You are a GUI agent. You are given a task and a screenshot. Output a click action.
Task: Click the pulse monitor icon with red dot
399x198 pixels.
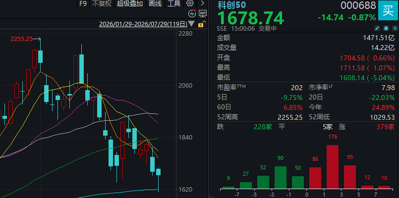(192, 13)
